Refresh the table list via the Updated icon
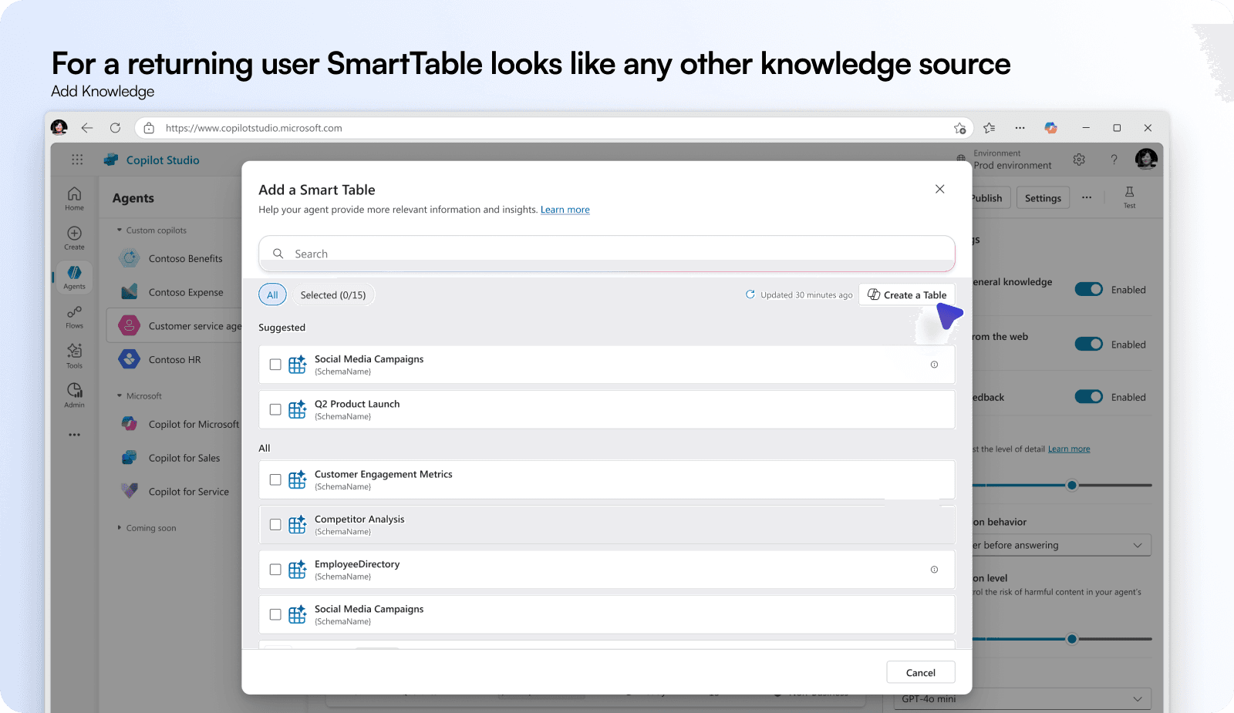1234x713 pixels. coord(750,294)
